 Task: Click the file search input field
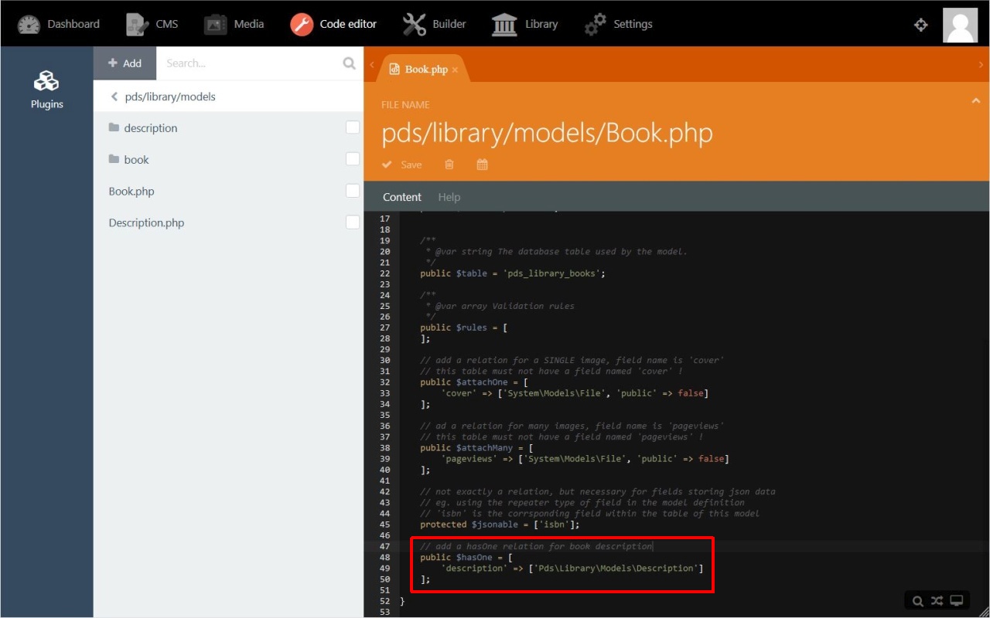250,63
